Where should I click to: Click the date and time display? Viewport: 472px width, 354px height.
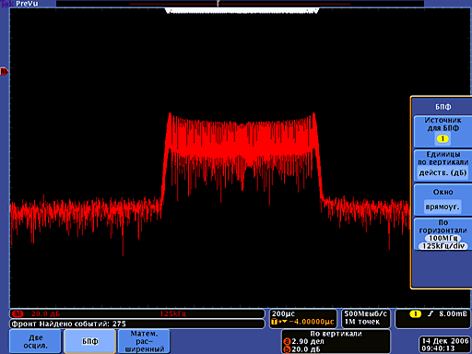point(445,345)
